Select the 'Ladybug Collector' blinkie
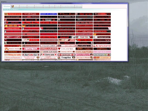This screenshot has height=111, width=148. coord(66,52)
